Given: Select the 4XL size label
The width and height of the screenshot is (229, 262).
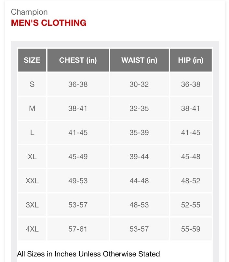Looking at the screenshot, I should pyautogui.click(x=32, y=229).
